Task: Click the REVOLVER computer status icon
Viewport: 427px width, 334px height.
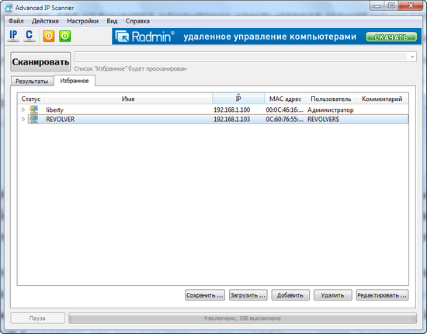Action: pos(33,119)
